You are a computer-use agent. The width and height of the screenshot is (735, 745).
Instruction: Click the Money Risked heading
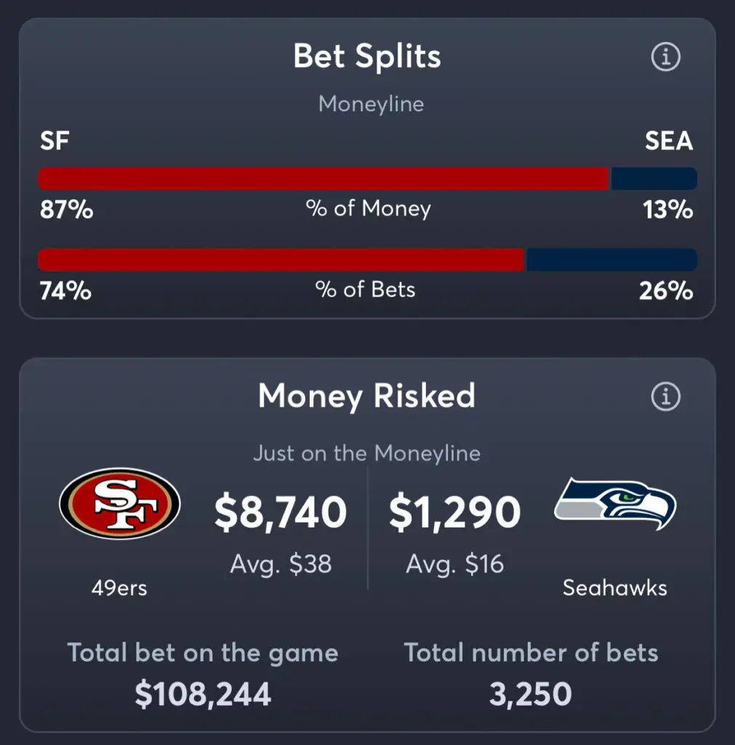(366, 396)
